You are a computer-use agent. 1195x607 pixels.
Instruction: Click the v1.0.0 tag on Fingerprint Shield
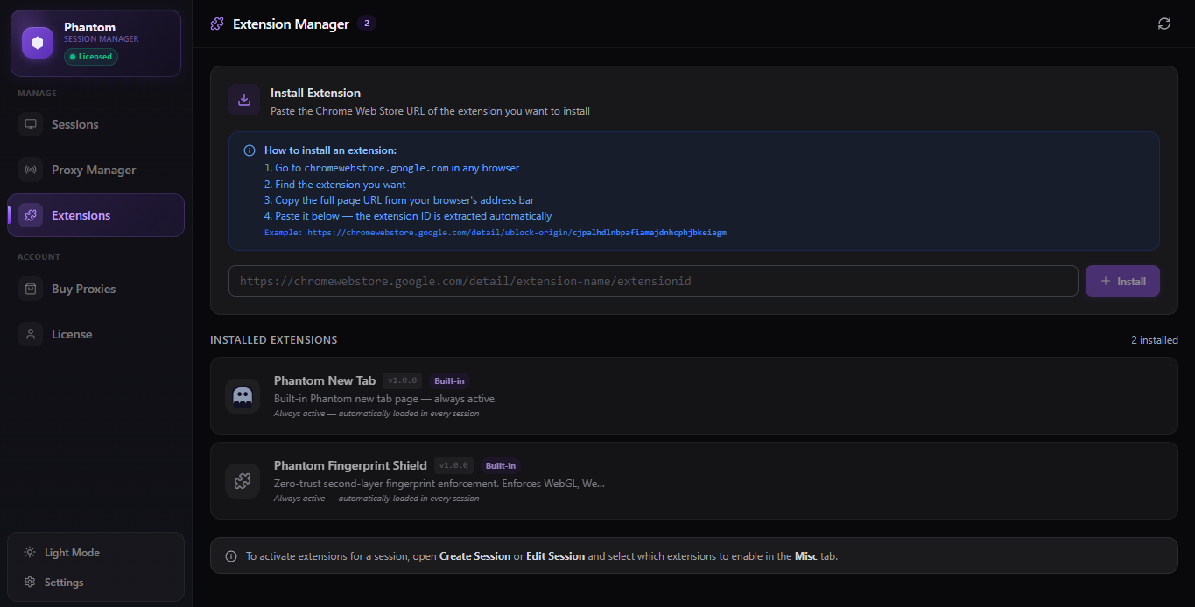(453, 465)
